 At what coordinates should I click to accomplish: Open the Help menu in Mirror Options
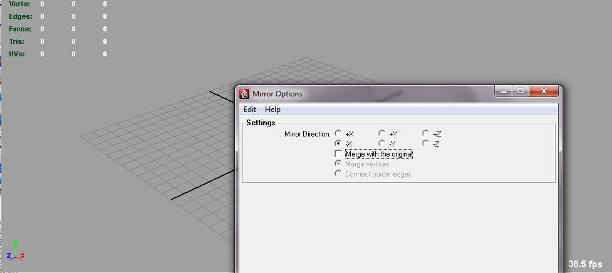click(x=272, y=110)
